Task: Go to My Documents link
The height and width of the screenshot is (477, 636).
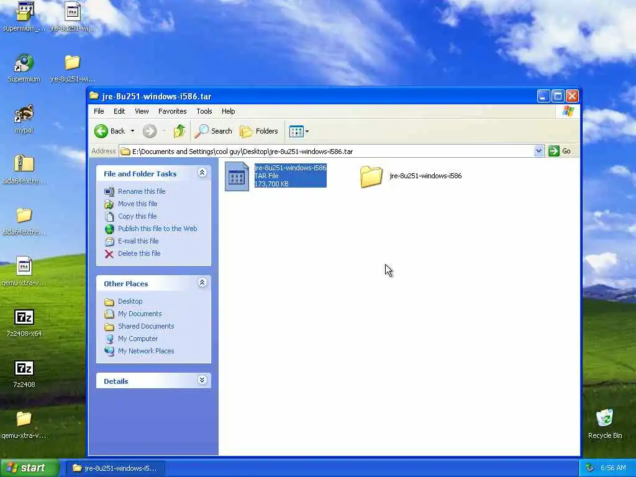Action: [140, 314]
